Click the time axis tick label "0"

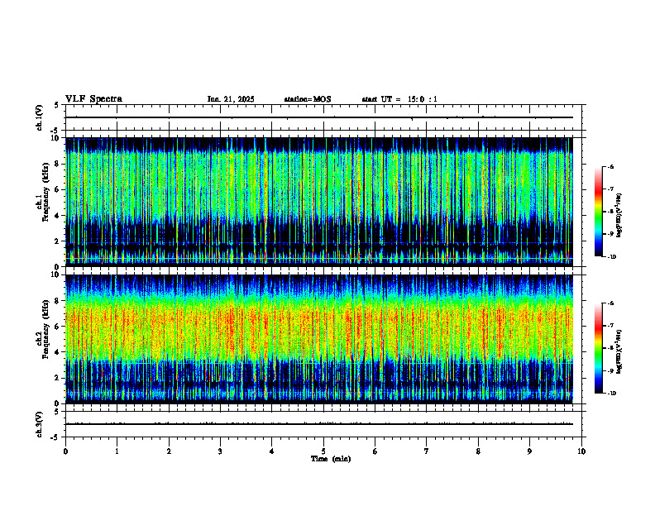coord(65,451)
